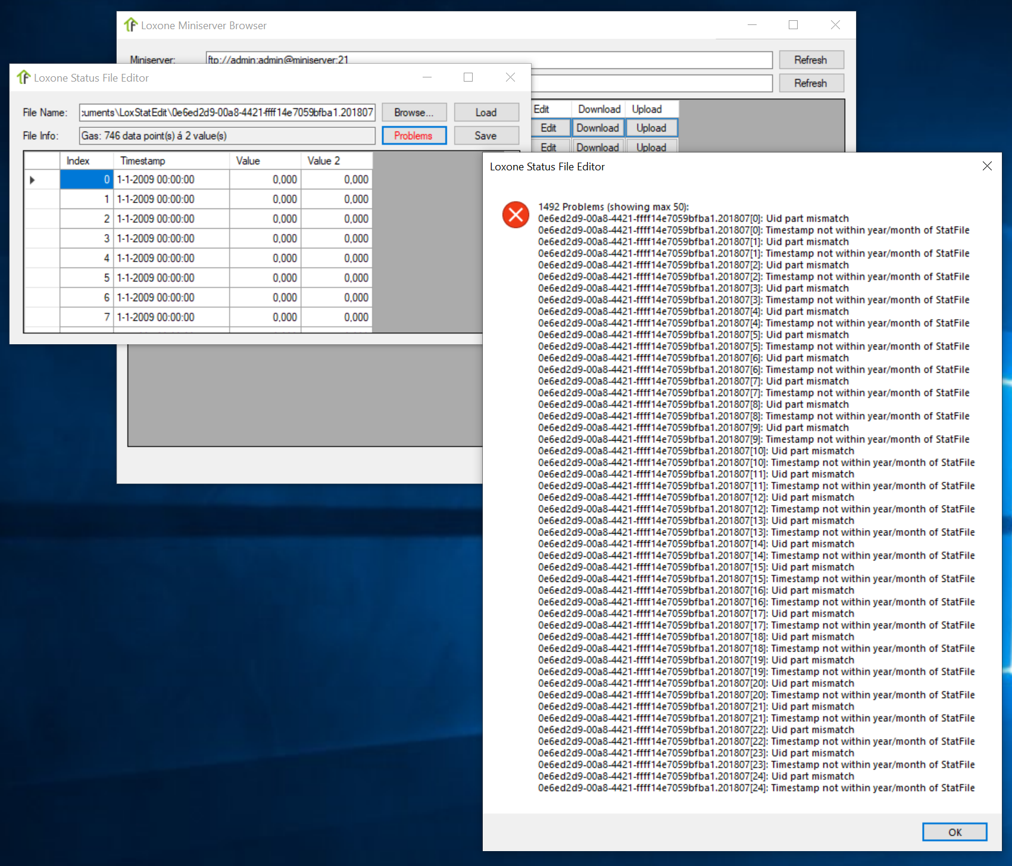Select the Timestamp column header
Image resolution: width=1012 pixels, height=866 pixels.
coord(171,161)
